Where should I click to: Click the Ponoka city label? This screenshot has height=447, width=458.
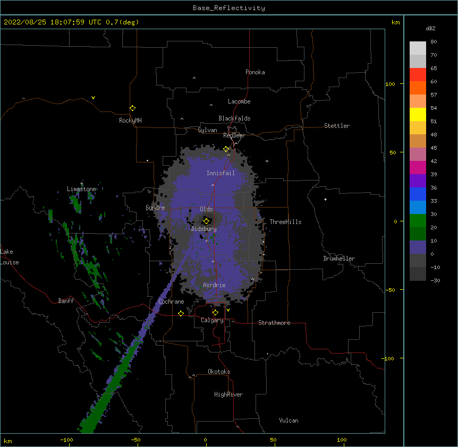[x=255, y=72]
